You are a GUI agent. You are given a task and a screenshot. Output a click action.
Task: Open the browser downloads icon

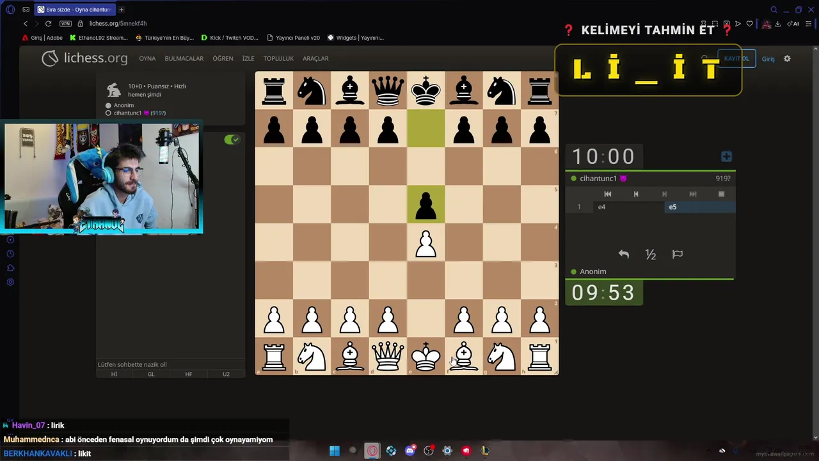pos(777,24)
